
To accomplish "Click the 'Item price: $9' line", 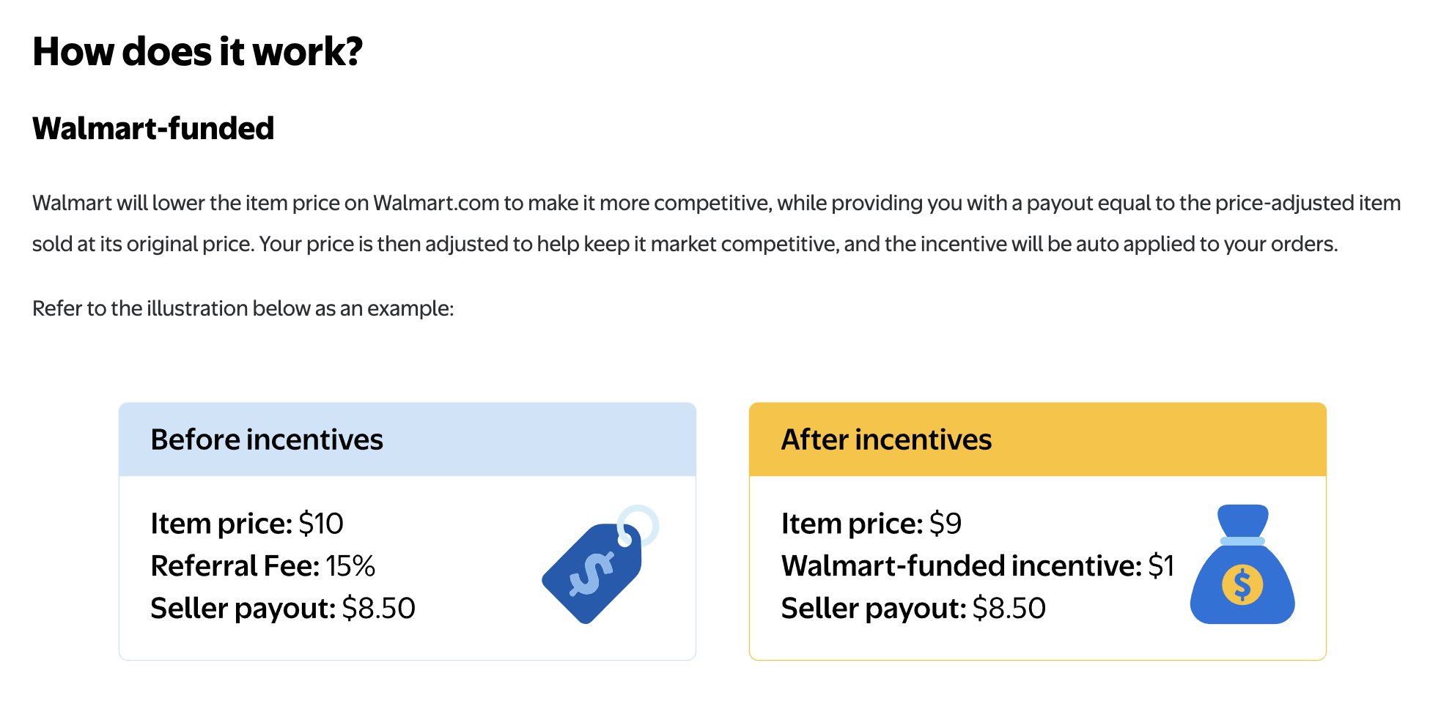I will click(871, 524).
